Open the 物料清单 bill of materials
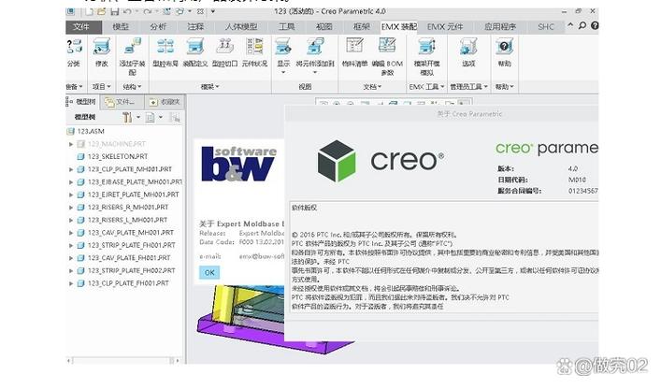This screenshot has width=661, height=389. point(354,46)
